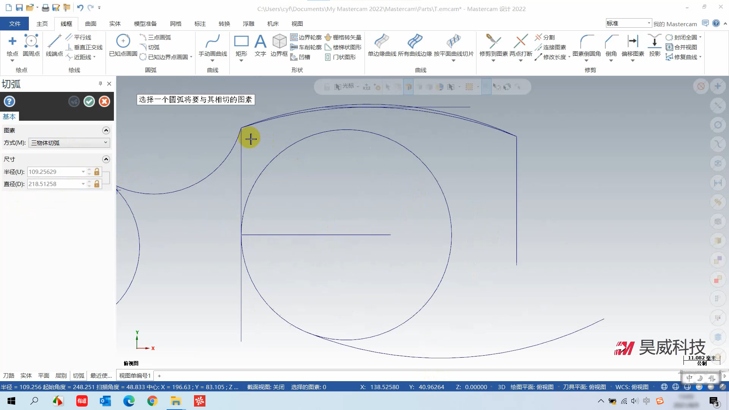Select the 线端点 line endpoints tool
The width and height of the screenshot is (729, 410).
click(x=54, y=45)
